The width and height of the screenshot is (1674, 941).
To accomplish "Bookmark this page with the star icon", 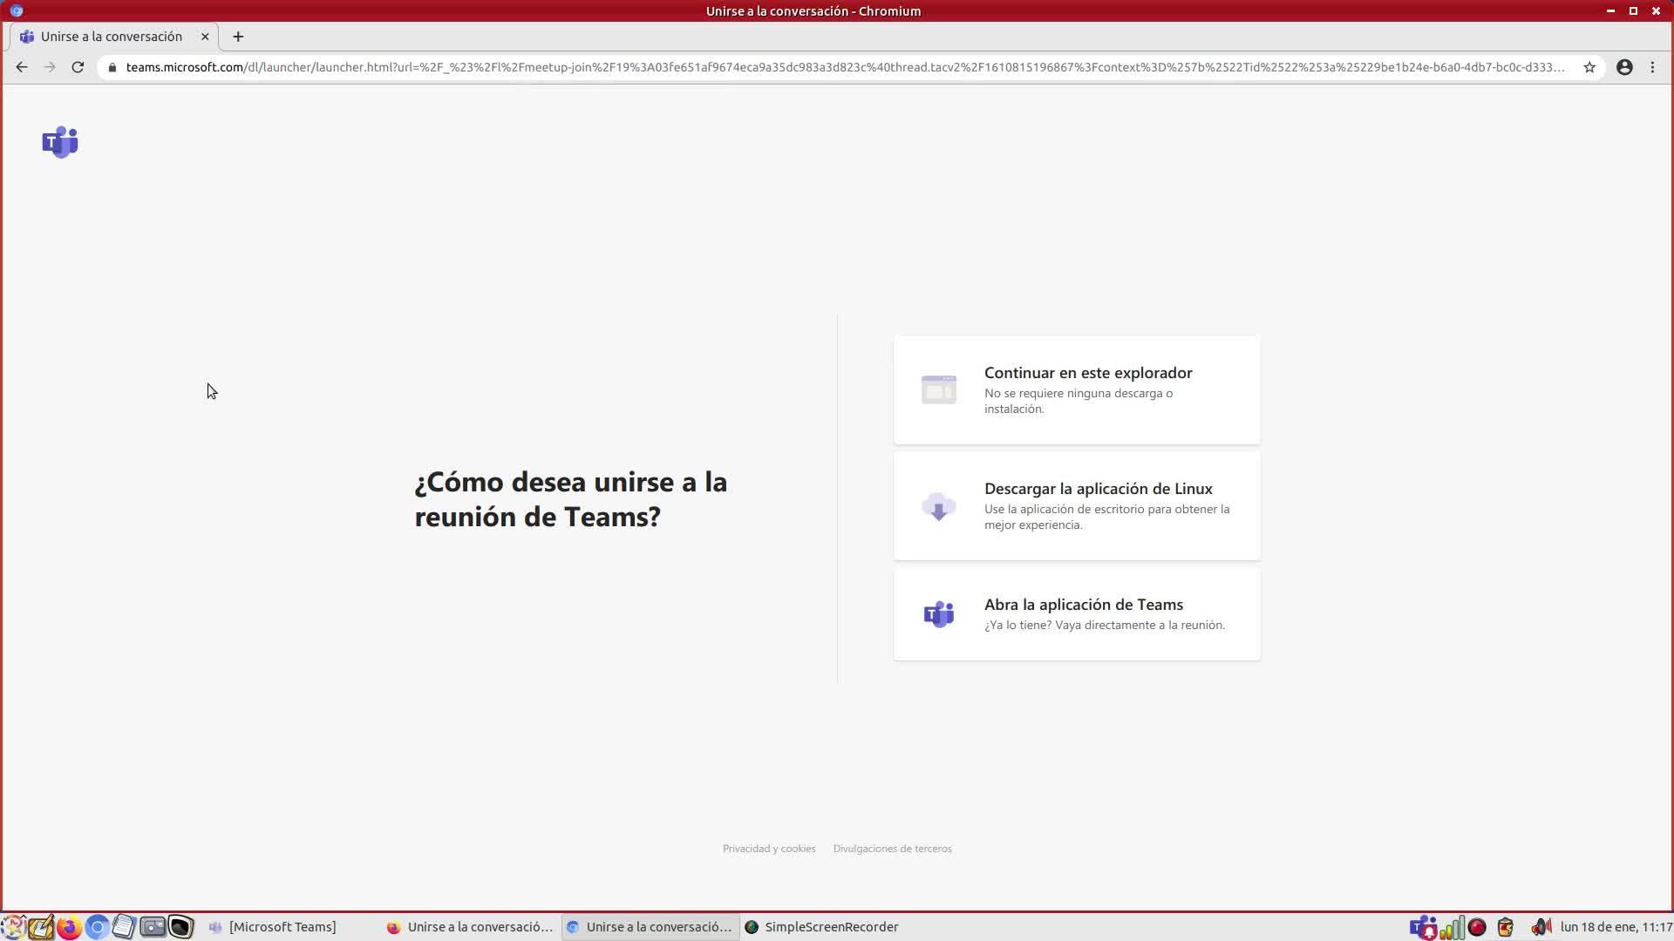I will click(1589, 67).
